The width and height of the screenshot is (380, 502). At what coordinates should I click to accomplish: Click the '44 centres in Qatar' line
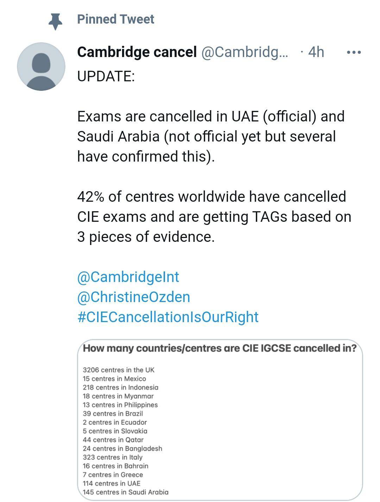click(114, 440)
